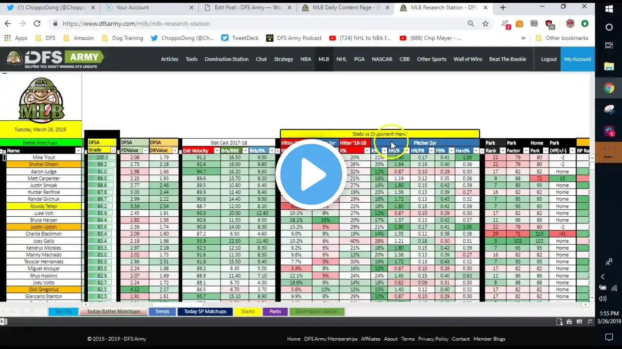Image resolution: width=622 pixels, height=349 pixels.
Task: Click the DFS Army logo
Action: pyautogui.click(x=55, y=59)
